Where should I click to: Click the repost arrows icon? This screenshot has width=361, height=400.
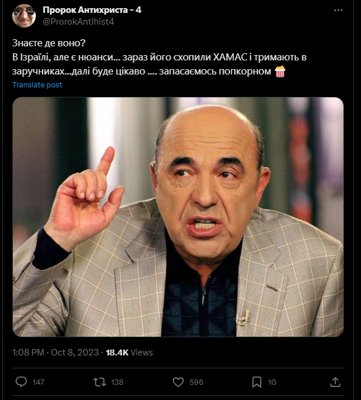(x=100, y=382)
